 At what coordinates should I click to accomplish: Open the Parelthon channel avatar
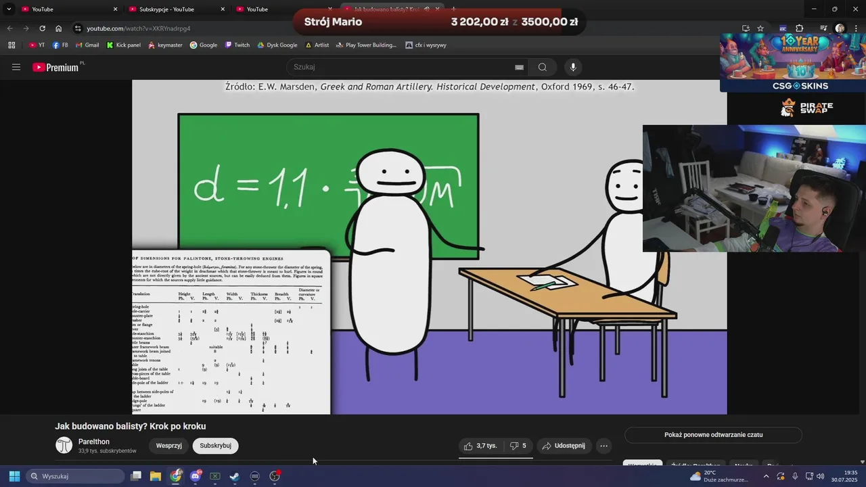(64, 445)
